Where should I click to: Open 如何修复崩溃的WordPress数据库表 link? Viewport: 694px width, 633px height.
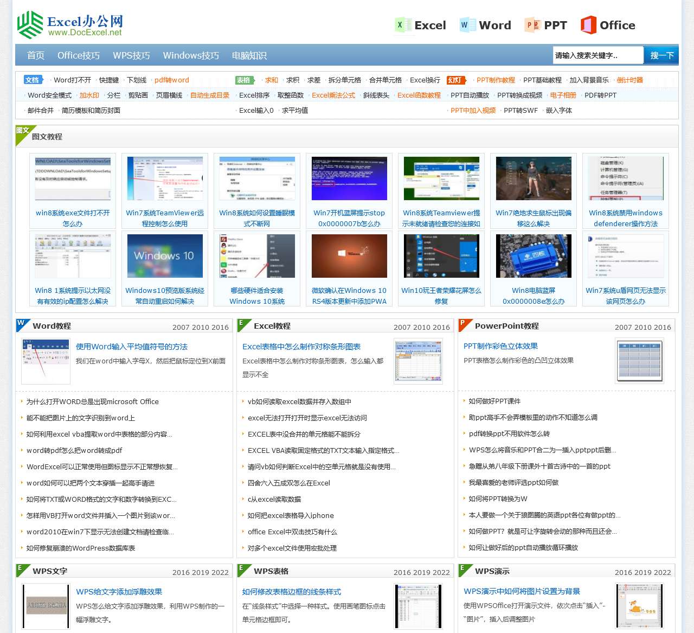pyautogui.click(x=81, y=548)
